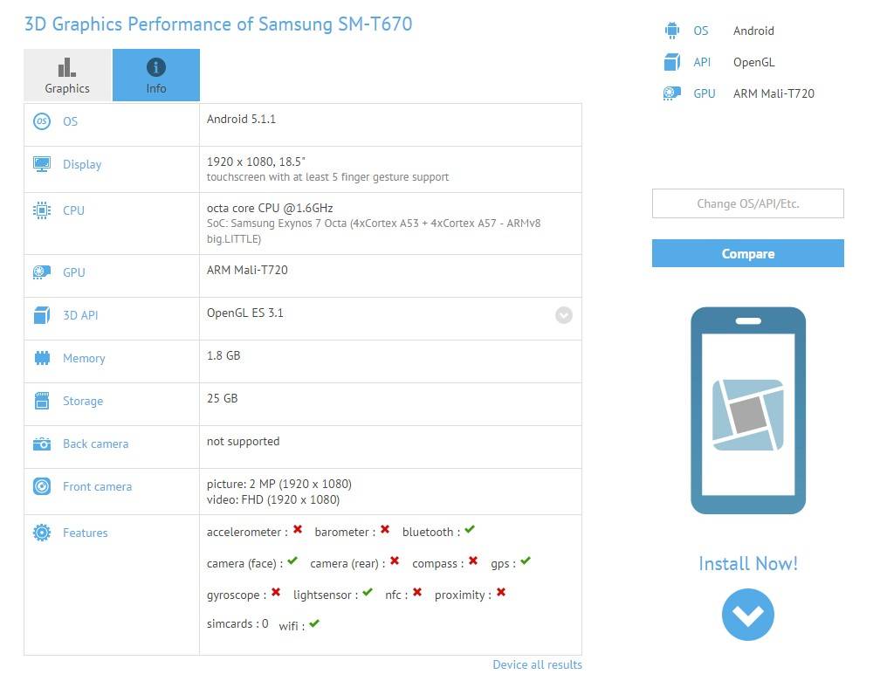The width and height of the screenshot is (880, 681).
Task: Click the CPU chip icon
Action: pos(42,210)
